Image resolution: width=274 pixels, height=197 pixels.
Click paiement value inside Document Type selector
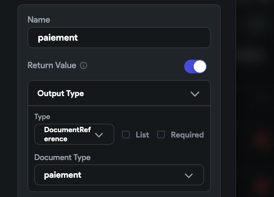coord(63,175)
